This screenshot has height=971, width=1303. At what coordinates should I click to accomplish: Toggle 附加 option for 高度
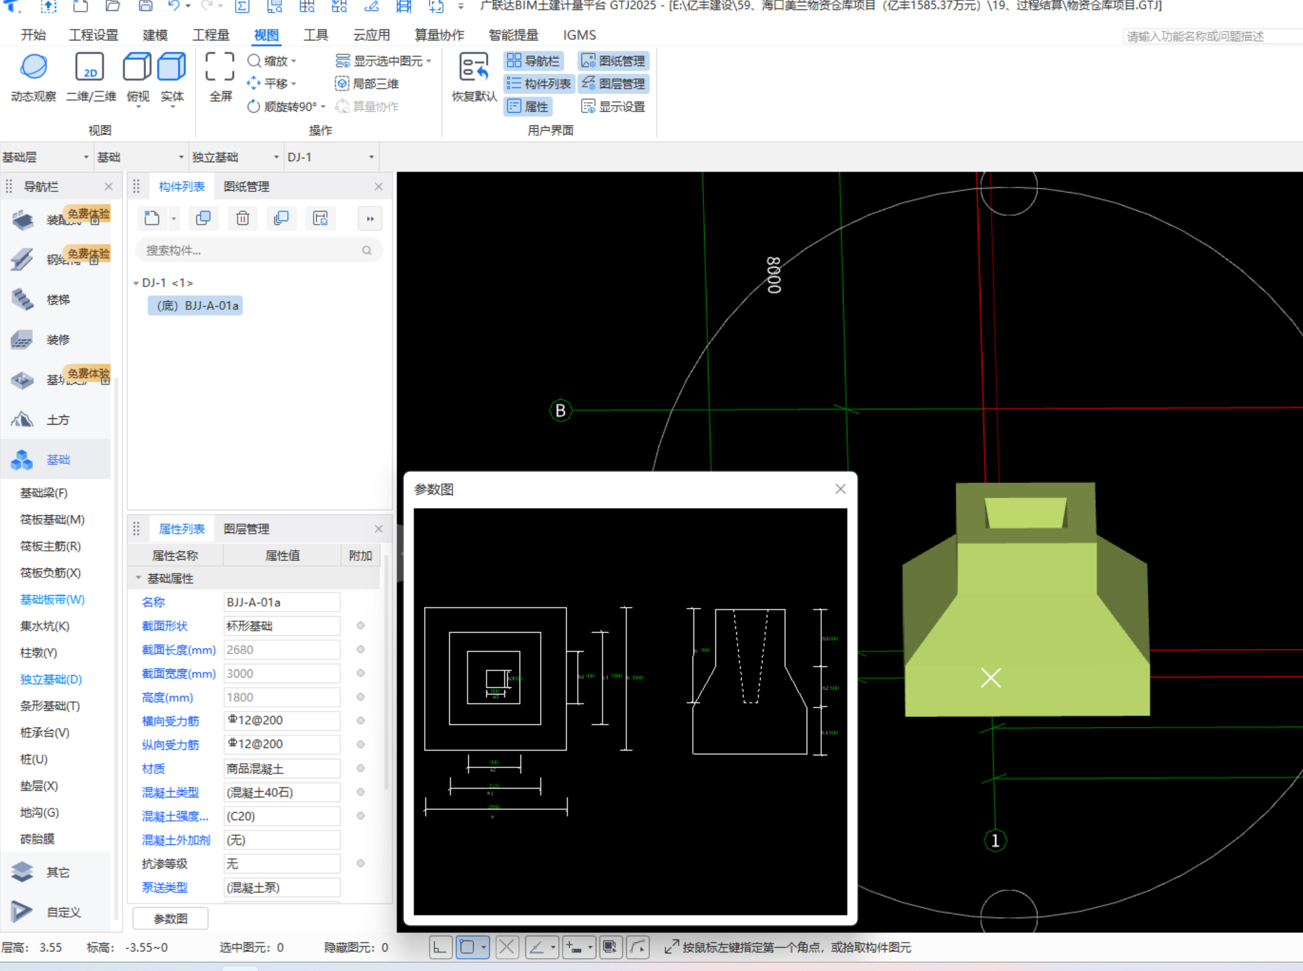pos(361,697)
